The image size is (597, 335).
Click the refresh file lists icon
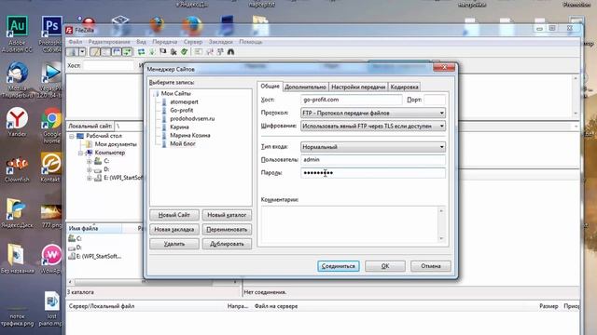click(x=141, y=52)
